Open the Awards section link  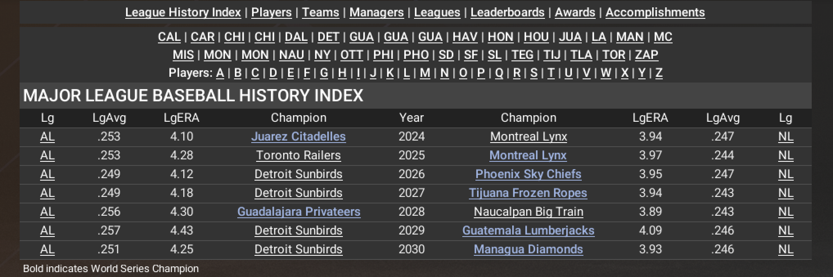coord(575,12)
